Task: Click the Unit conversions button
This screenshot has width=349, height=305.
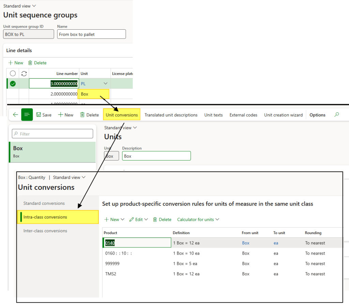Action: 122,115
